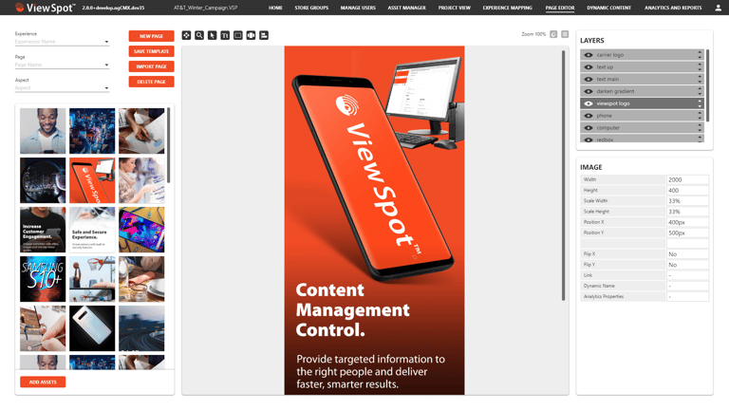Select the move/pan tool icon
Viewport: 729px width, 410px height.
click(186, 35)
